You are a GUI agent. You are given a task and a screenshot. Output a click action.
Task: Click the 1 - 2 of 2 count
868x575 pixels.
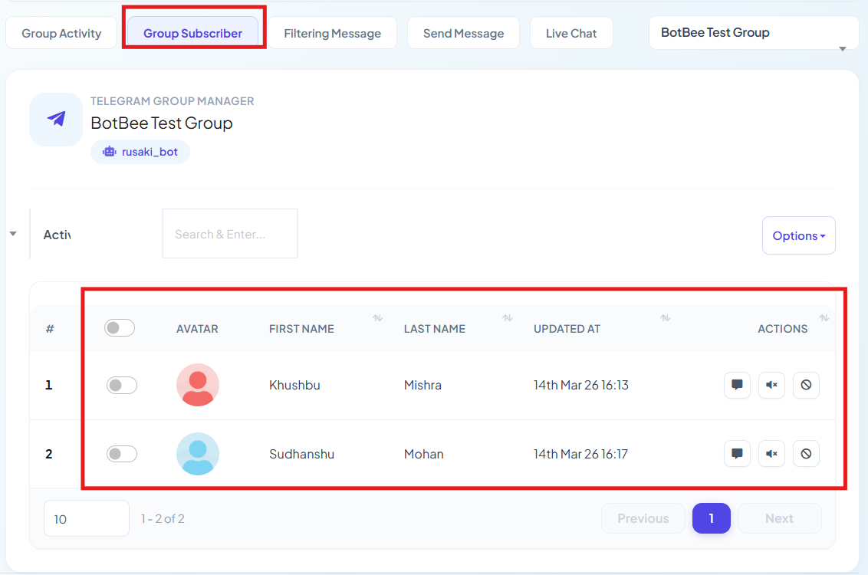163,518
